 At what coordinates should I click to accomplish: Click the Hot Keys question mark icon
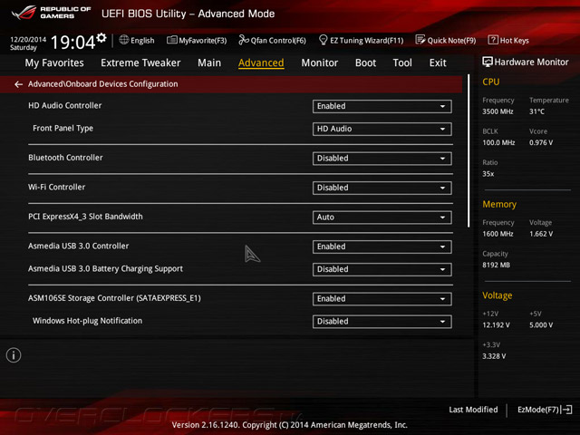pos(493,40)
